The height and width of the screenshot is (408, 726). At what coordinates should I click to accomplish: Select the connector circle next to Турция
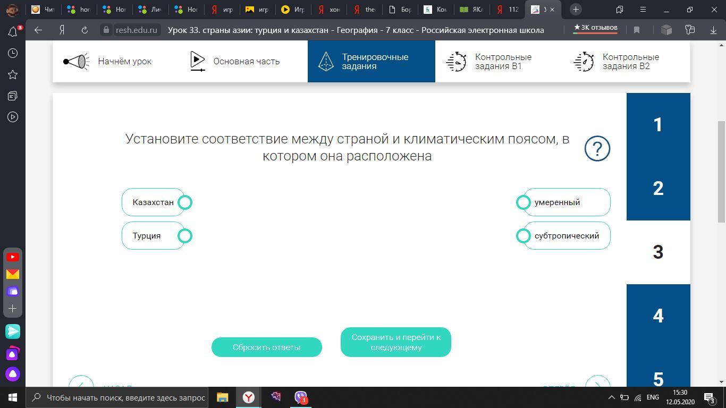tap(185, 236)
